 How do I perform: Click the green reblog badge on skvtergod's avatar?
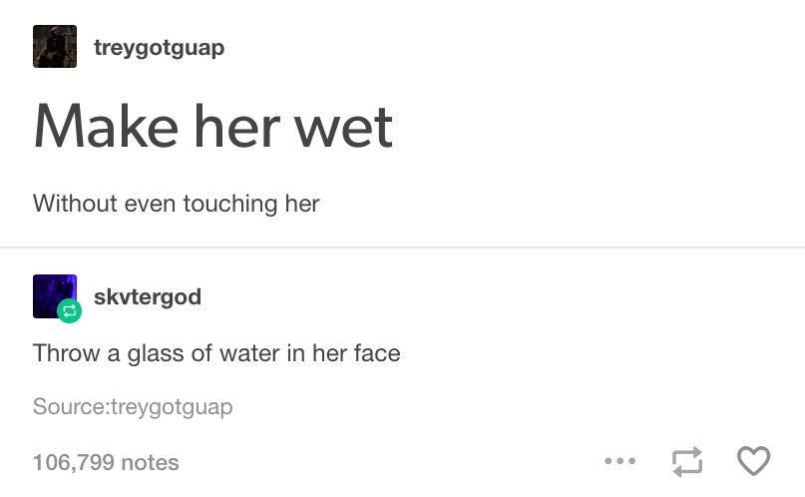(69, 310)
